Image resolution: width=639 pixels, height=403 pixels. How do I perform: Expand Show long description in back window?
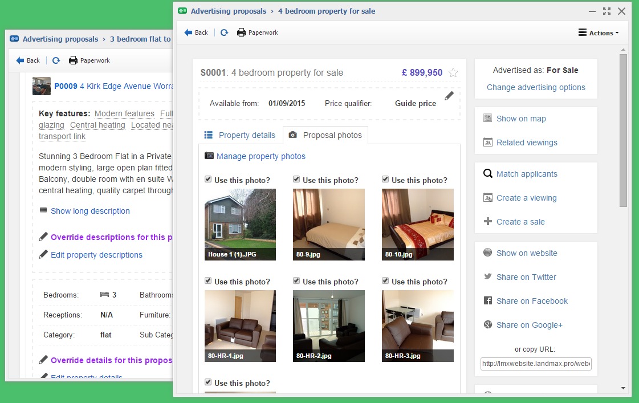(90, 211)
